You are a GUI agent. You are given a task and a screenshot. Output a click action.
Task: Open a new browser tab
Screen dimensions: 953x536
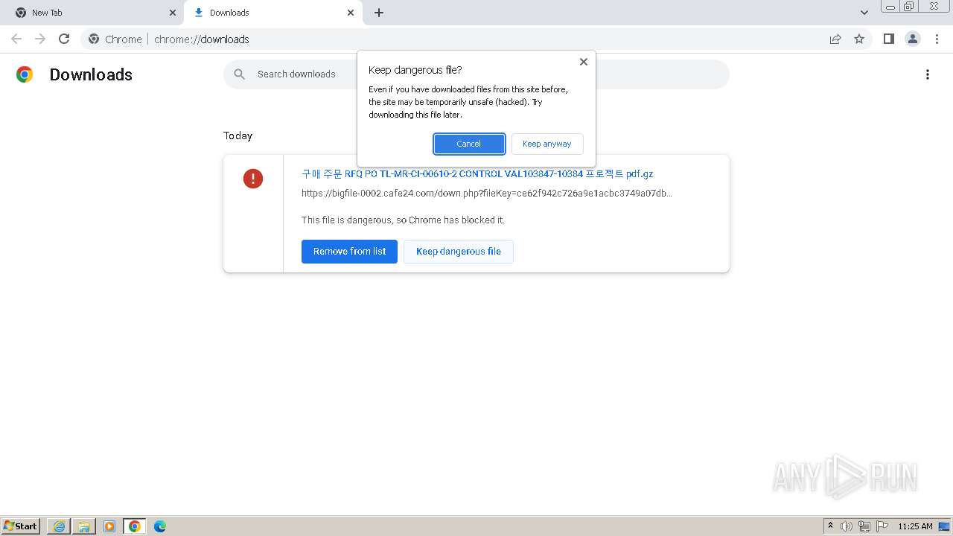coord(379,13)
